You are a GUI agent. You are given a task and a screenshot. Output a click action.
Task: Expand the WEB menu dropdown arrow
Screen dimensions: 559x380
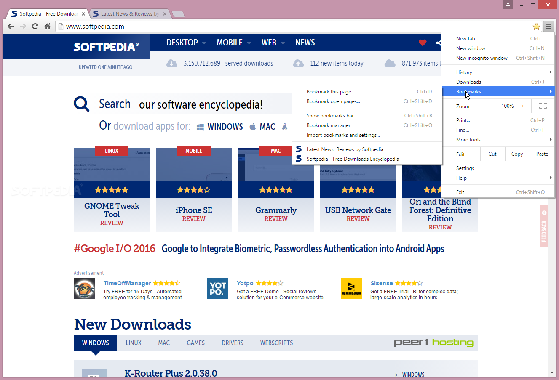pyautogui.click(x=283, y=43)
